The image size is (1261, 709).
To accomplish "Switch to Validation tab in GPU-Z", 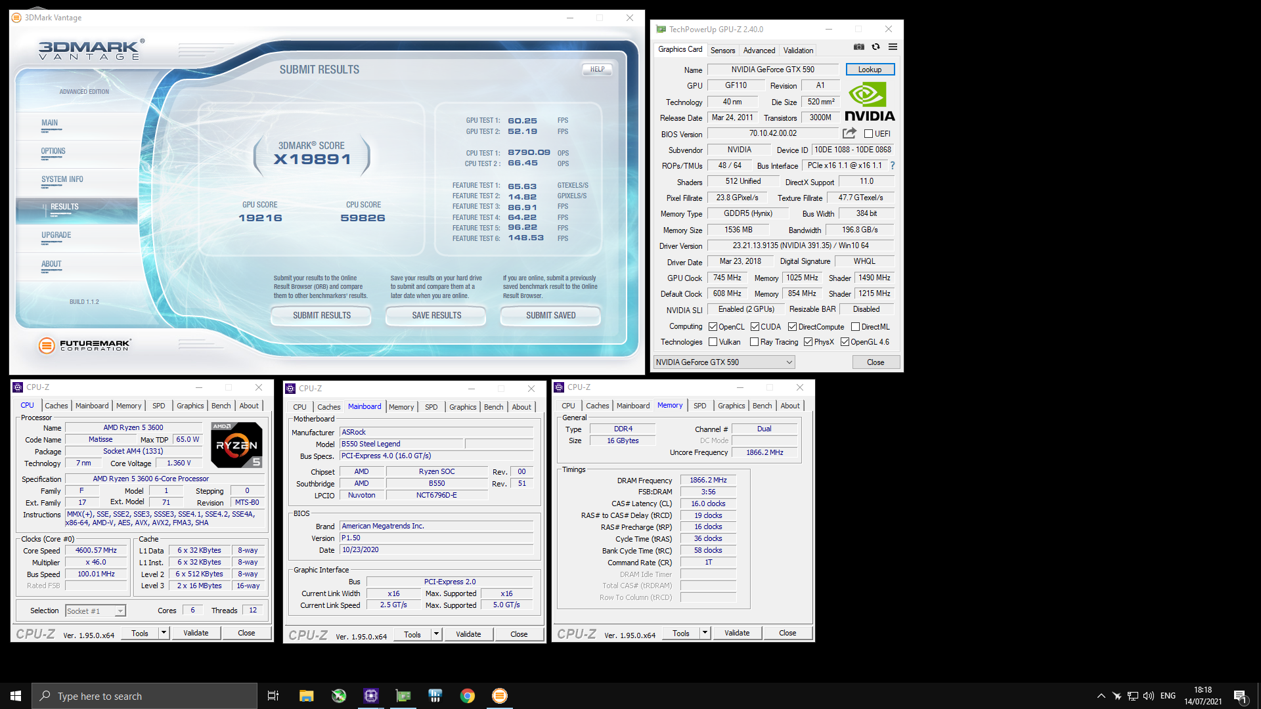I will click(798, 51).
